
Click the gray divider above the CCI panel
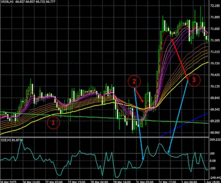[x=104, y=137]
